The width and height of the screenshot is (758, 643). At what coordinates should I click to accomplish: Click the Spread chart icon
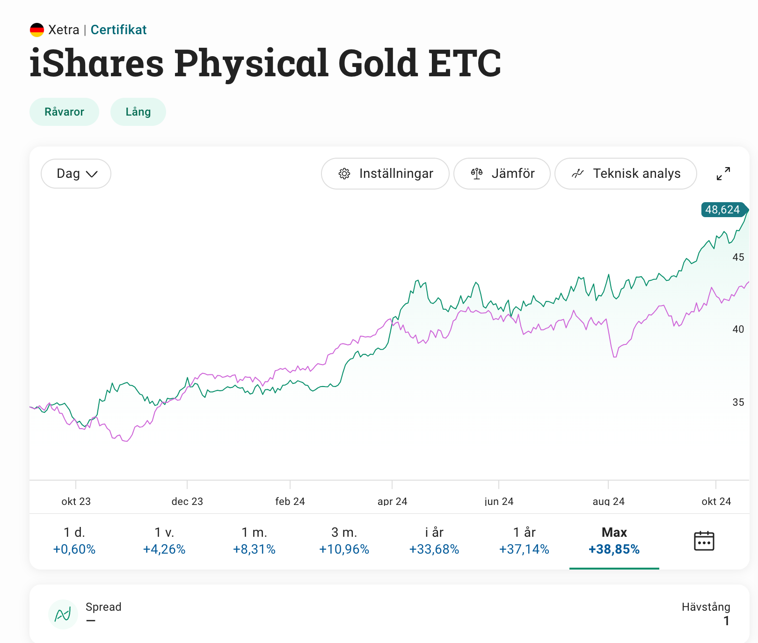click(63, 614)
